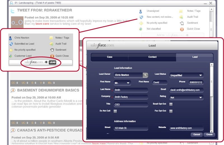Click scroll up arrow in Lead dialog
This screenshot has height=145, width=224.
[212, 65]
